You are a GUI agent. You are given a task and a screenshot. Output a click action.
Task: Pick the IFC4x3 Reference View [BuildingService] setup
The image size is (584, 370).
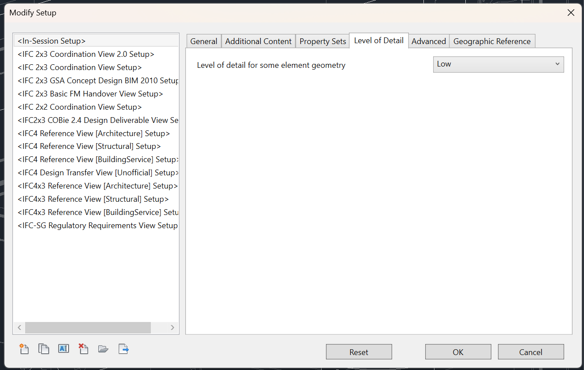coord(96,212)
